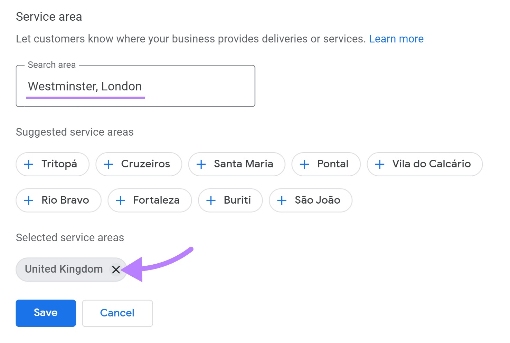The width and height of the screenshot is (510, 343).
Task: Click the plus icon beside Cruzeiros
Action: (108, 164)
